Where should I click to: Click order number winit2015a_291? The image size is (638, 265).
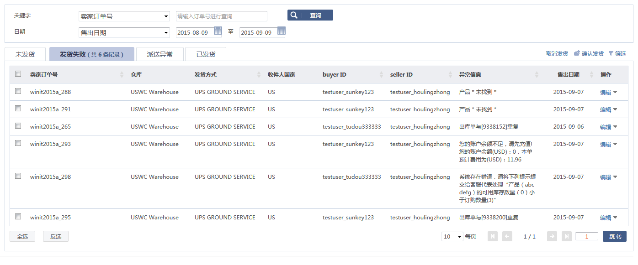tap(51, 109)
